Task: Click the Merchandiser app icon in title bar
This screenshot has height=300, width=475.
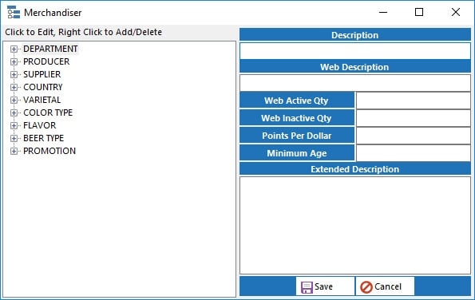Action: [14, 13]
